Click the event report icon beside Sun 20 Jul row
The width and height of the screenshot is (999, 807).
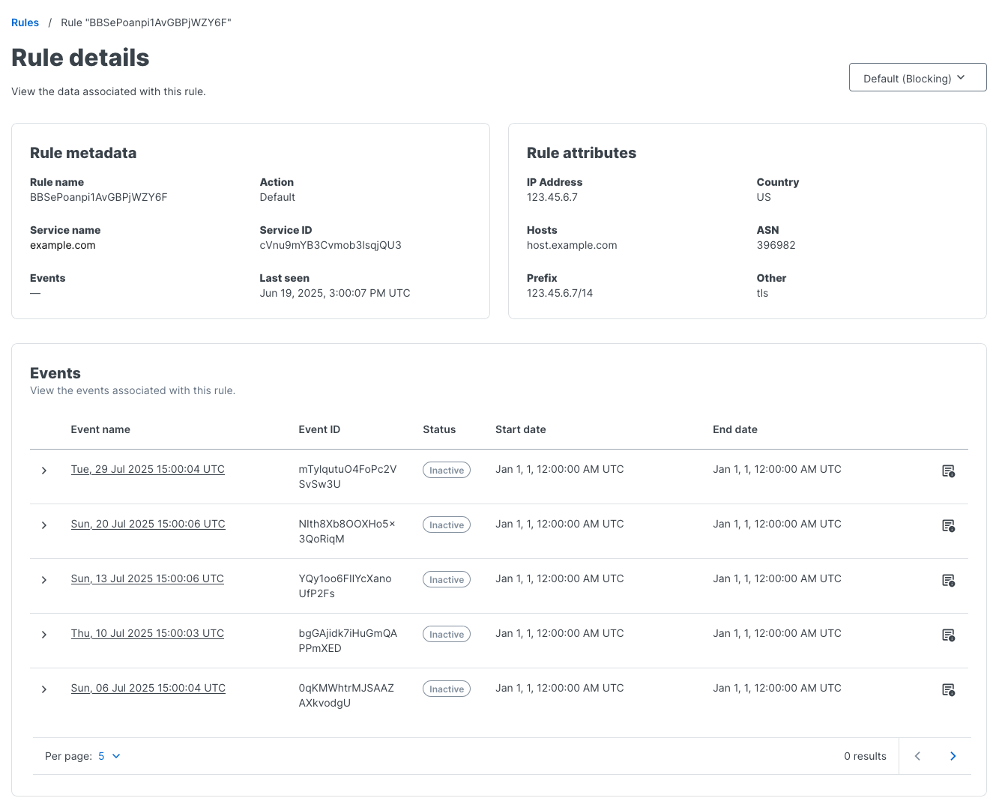pyautogui.click(x=949, y=525)
